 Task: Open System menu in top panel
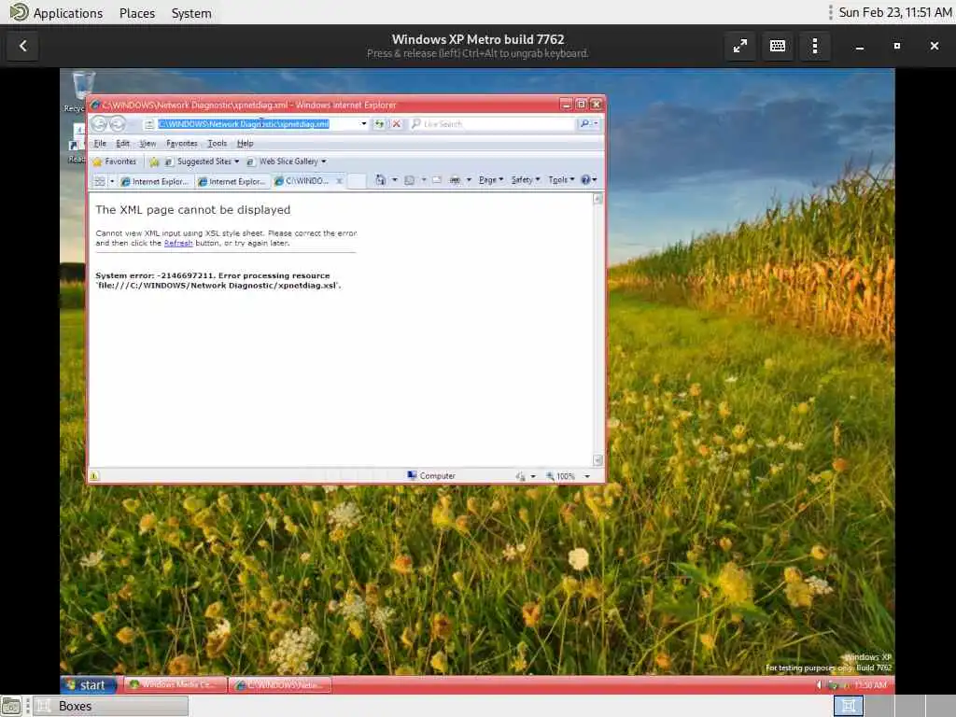191,13
